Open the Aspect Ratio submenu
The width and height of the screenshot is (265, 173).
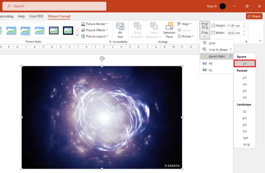[217, 56]
